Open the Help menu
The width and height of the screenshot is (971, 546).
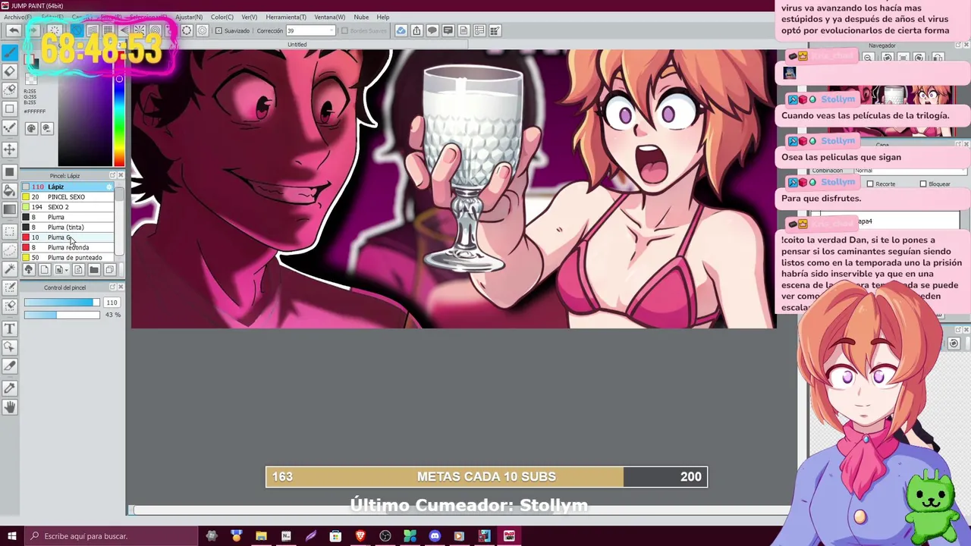(x=383, y=17)
